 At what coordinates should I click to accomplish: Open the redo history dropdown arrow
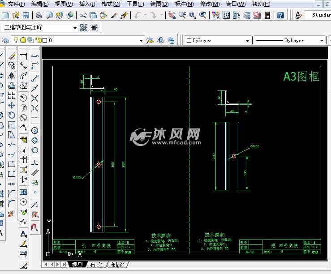(162, 15)
